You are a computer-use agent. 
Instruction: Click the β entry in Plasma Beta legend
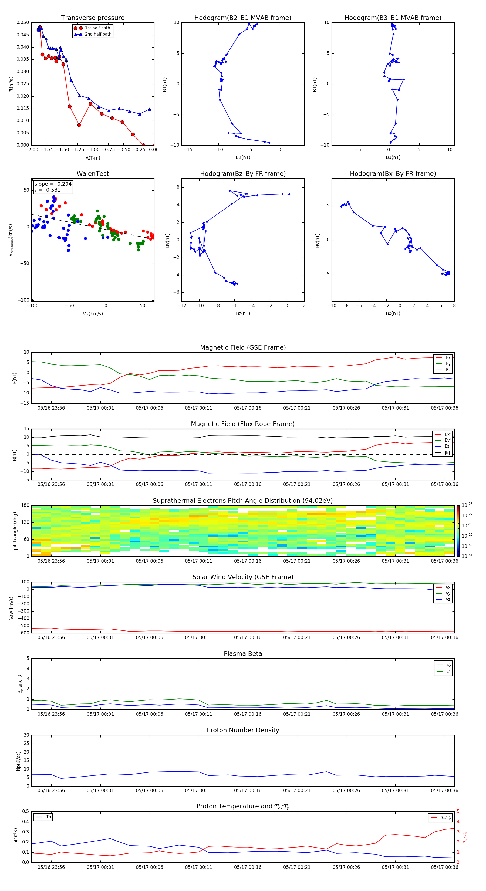pos(444,671)
